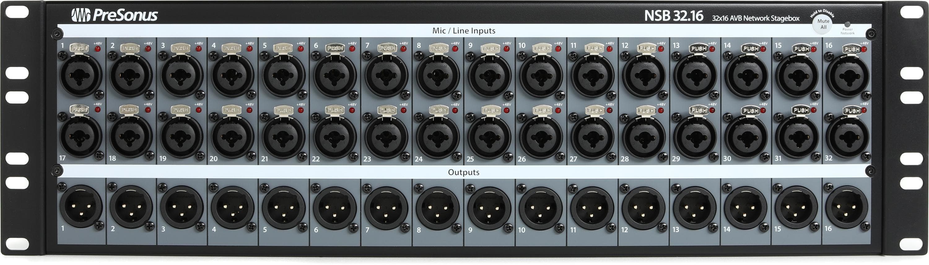929x265 pixels.
Task: Click the NSB 32.16 model name
Action: (674, 16)
